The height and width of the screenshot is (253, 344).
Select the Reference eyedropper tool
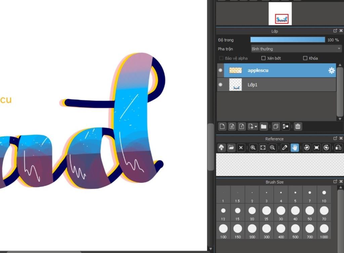pos(285,148)
